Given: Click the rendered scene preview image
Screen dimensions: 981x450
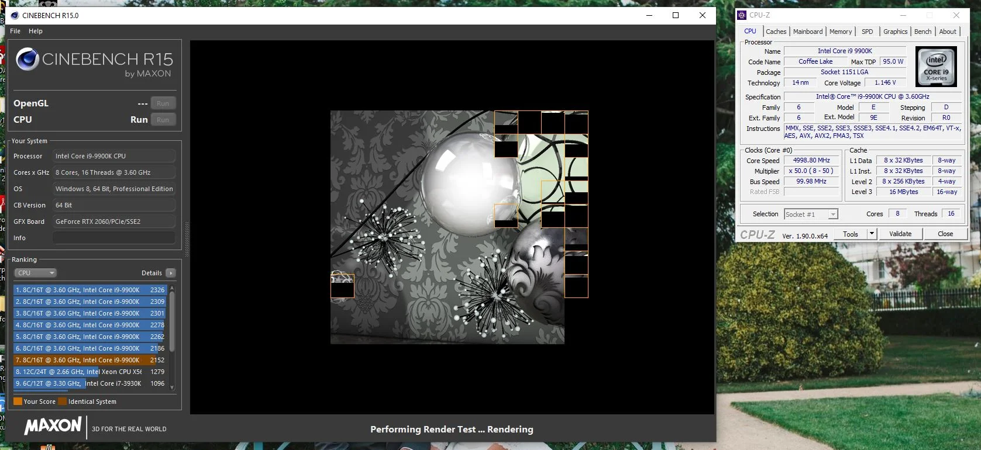Looking at the screenshot, I should click(x=459, y=227).
